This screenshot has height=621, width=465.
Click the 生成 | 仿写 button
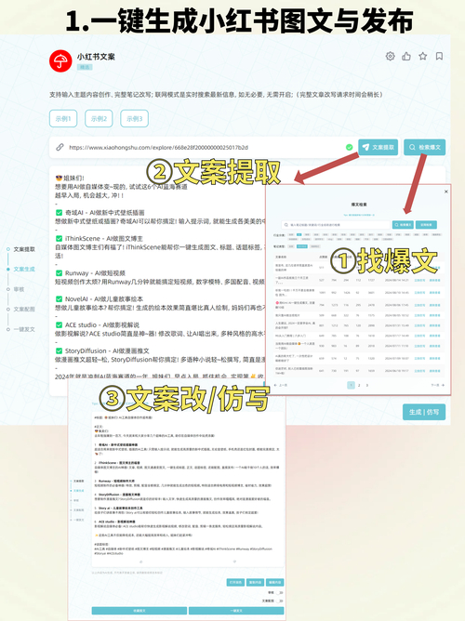tap(424, 412)
